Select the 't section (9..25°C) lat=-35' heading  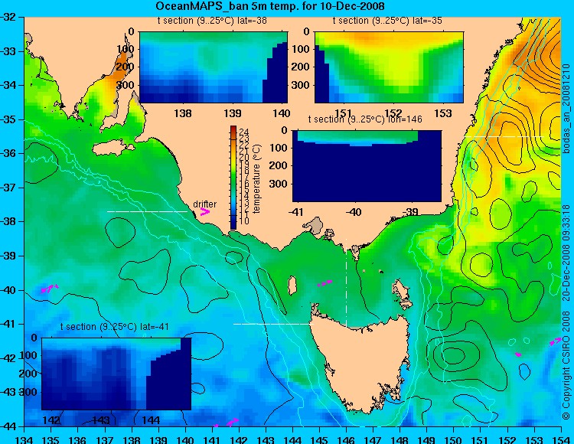(387, 21)
